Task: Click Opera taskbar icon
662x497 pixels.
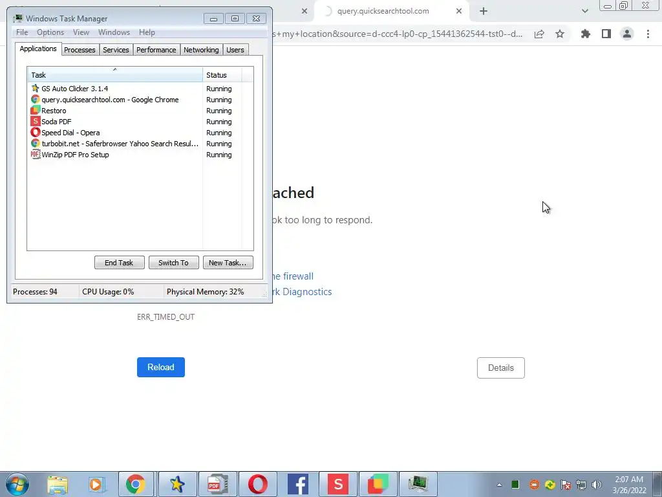Action: click(x=257, y=484)
